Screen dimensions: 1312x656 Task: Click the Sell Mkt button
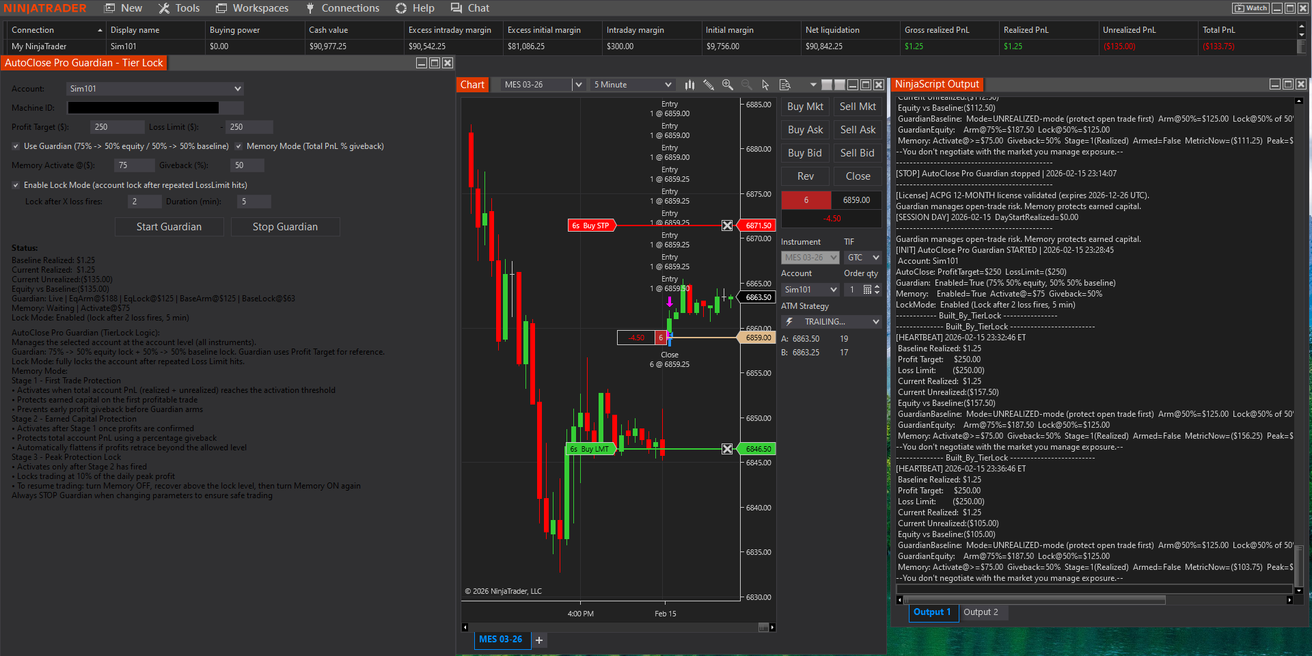(857, 107)
